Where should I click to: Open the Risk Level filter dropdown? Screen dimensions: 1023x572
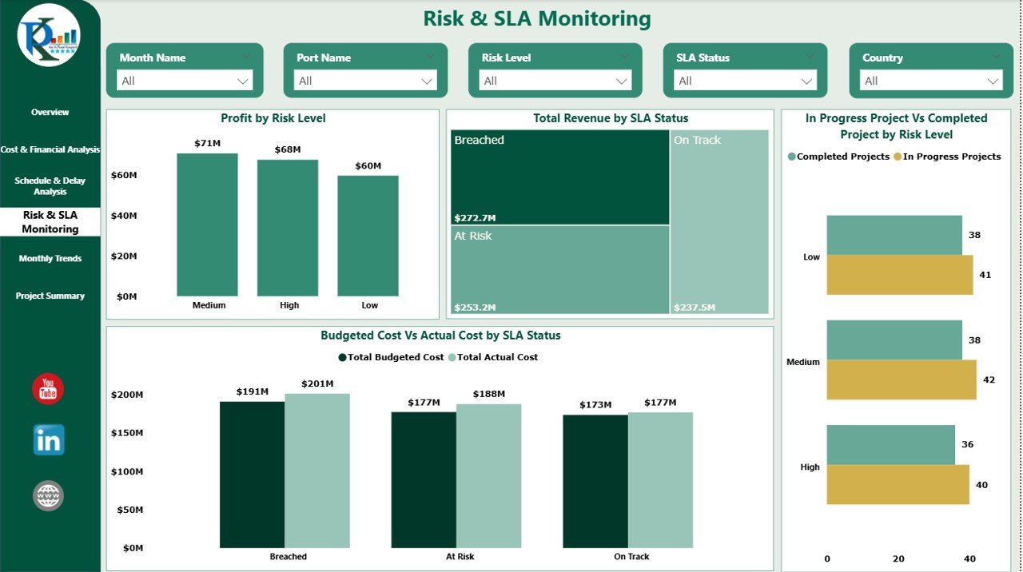coord(622,80)
